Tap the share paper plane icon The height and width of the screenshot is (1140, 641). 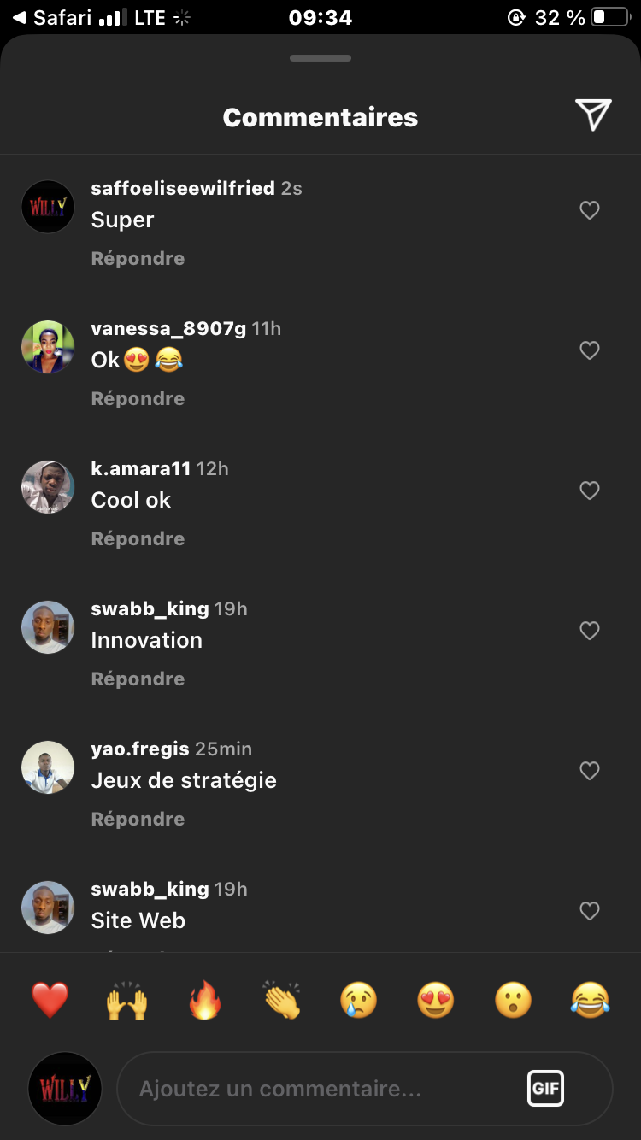coord(593,115)
